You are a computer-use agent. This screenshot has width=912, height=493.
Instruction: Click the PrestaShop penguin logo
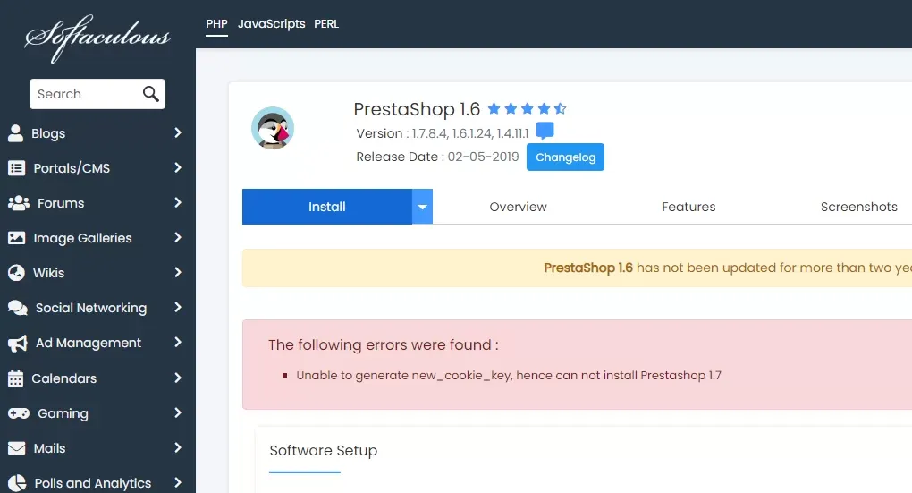click(x=272, y=128)
